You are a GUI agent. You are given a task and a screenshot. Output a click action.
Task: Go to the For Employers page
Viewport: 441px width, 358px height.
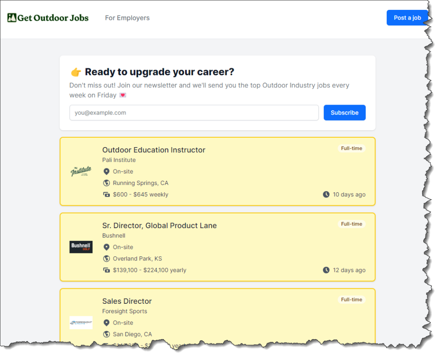[x=127, y=18]
